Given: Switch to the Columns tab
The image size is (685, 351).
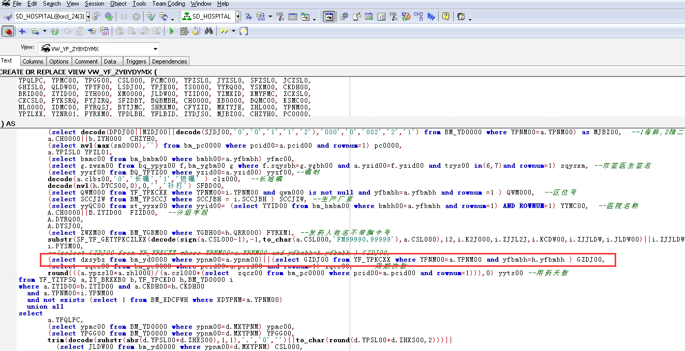Looking at the screenshot, I should [x=33, y=61].
